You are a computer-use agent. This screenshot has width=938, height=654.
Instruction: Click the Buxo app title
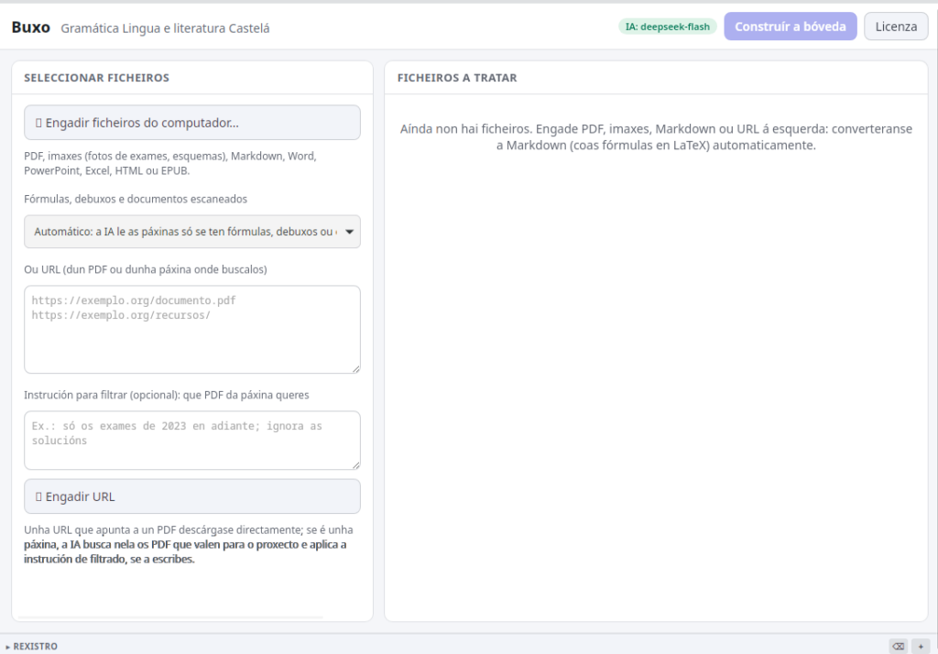coord(30,27)
